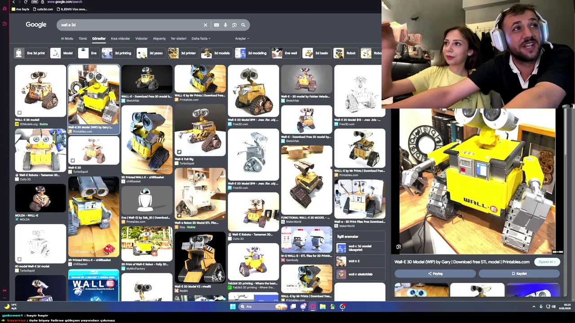The width and height of the screenshot is (575, 323).
Task: Switch to the AI Modu tab
Action: [67, 39]
